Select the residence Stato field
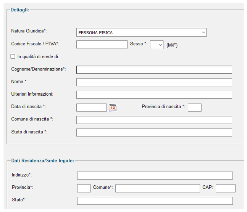247x212 pixels. (x=155, y=201)
